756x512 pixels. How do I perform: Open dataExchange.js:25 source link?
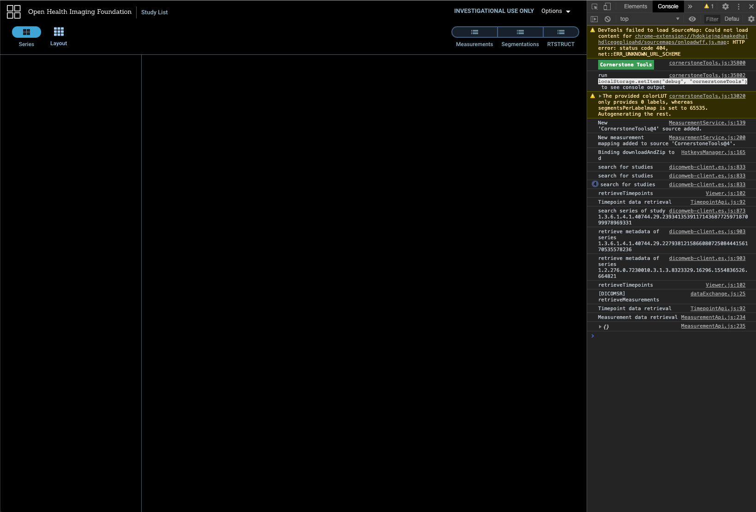coord(718,294)
